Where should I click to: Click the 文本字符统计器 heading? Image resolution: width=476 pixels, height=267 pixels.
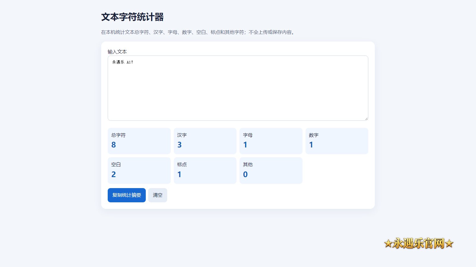pos(132,17)
